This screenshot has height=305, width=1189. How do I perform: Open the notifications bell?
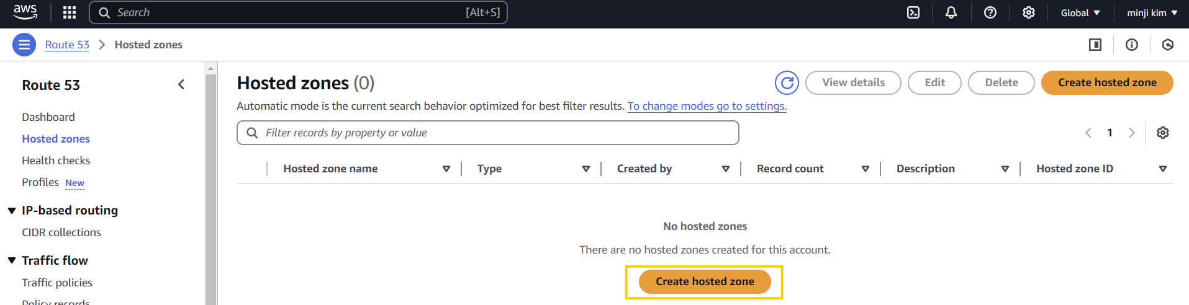coord(951,12)
